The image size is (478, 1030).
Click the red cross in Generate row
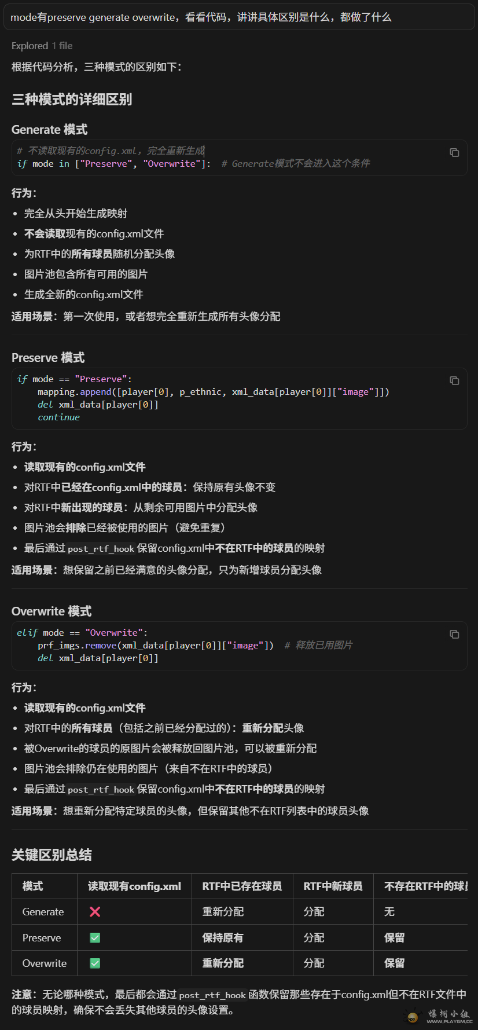click(95, 912)
